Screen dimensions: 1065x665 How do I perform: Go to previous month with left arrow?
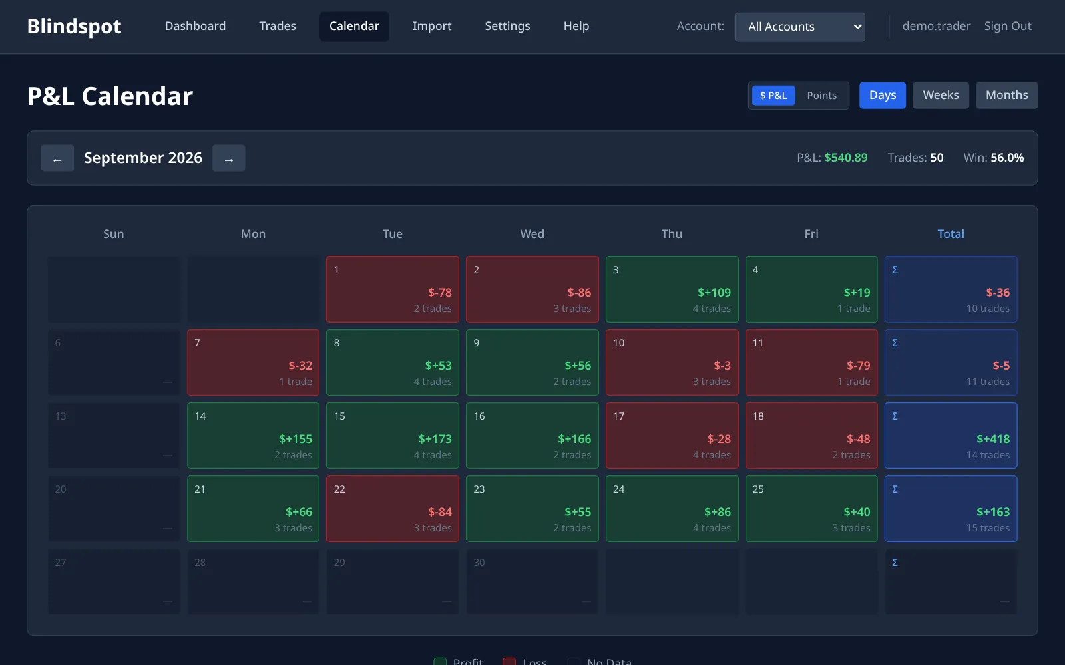click(57, 158)
